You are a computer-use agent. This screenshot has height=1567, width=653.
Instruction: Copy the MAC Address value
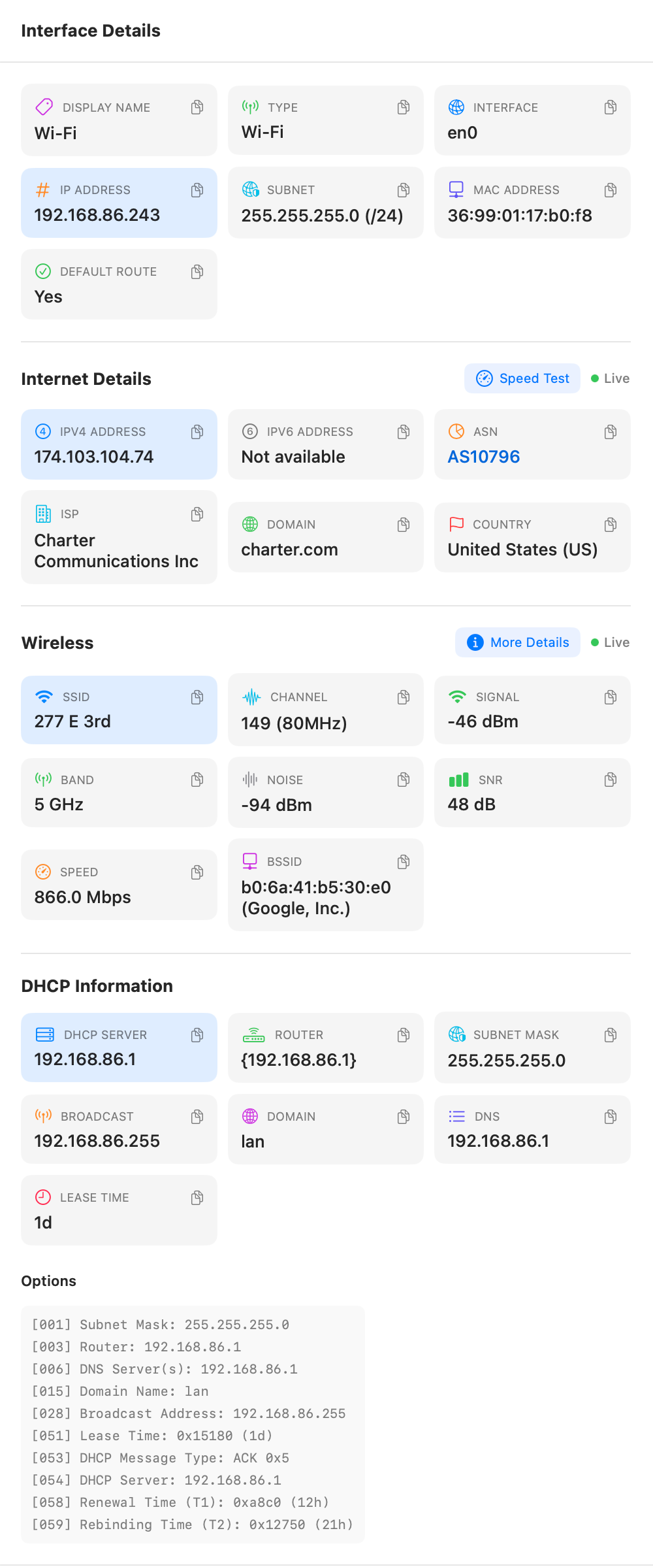click(x=610, y=190)
